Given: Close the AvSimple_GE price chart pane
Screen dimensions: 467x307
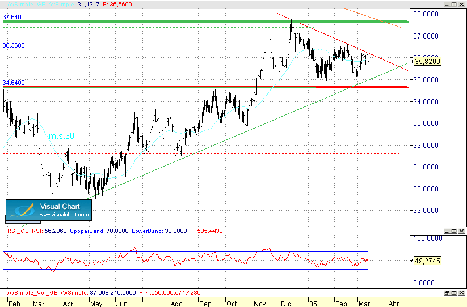Looking at the screenshot, I should [x=461, y=5].
